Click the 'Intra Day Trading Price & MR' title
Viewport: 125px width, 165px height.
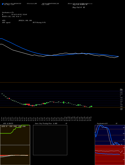pyautogui.click(x=46, y=123)
